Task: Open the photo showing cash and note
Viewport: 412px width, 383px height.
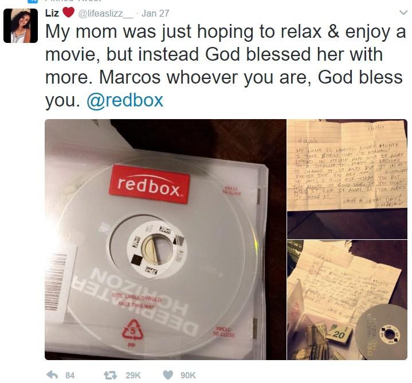Action: pyautogui.click(x=347, y=300)
